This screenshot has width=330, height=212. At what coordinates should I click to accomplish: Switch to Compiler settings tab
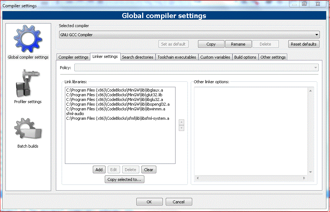[x=73, y=57]
